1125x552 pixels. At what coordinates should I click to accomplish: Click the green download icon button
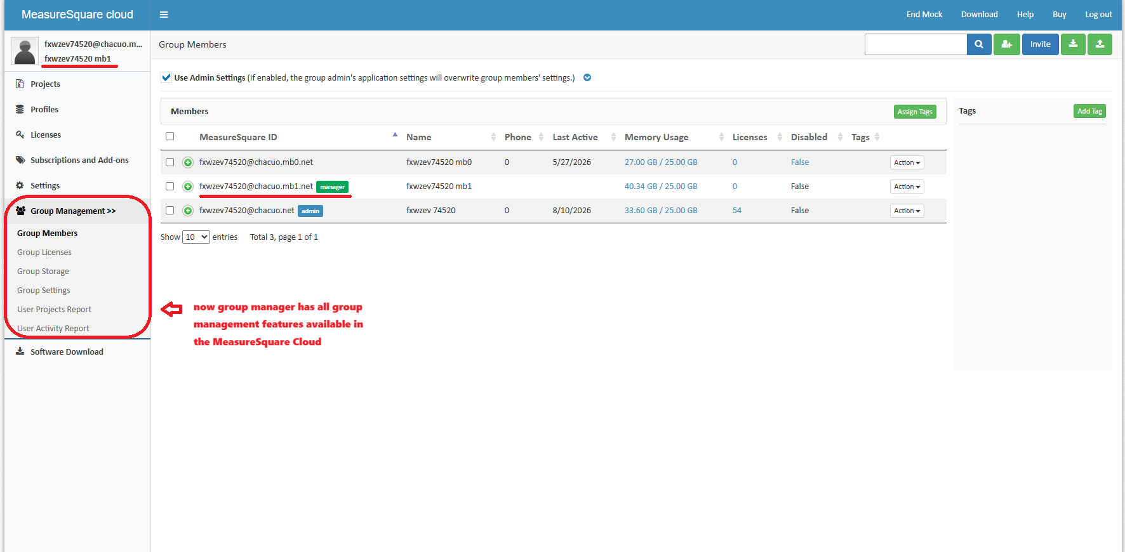(1073, 44)
